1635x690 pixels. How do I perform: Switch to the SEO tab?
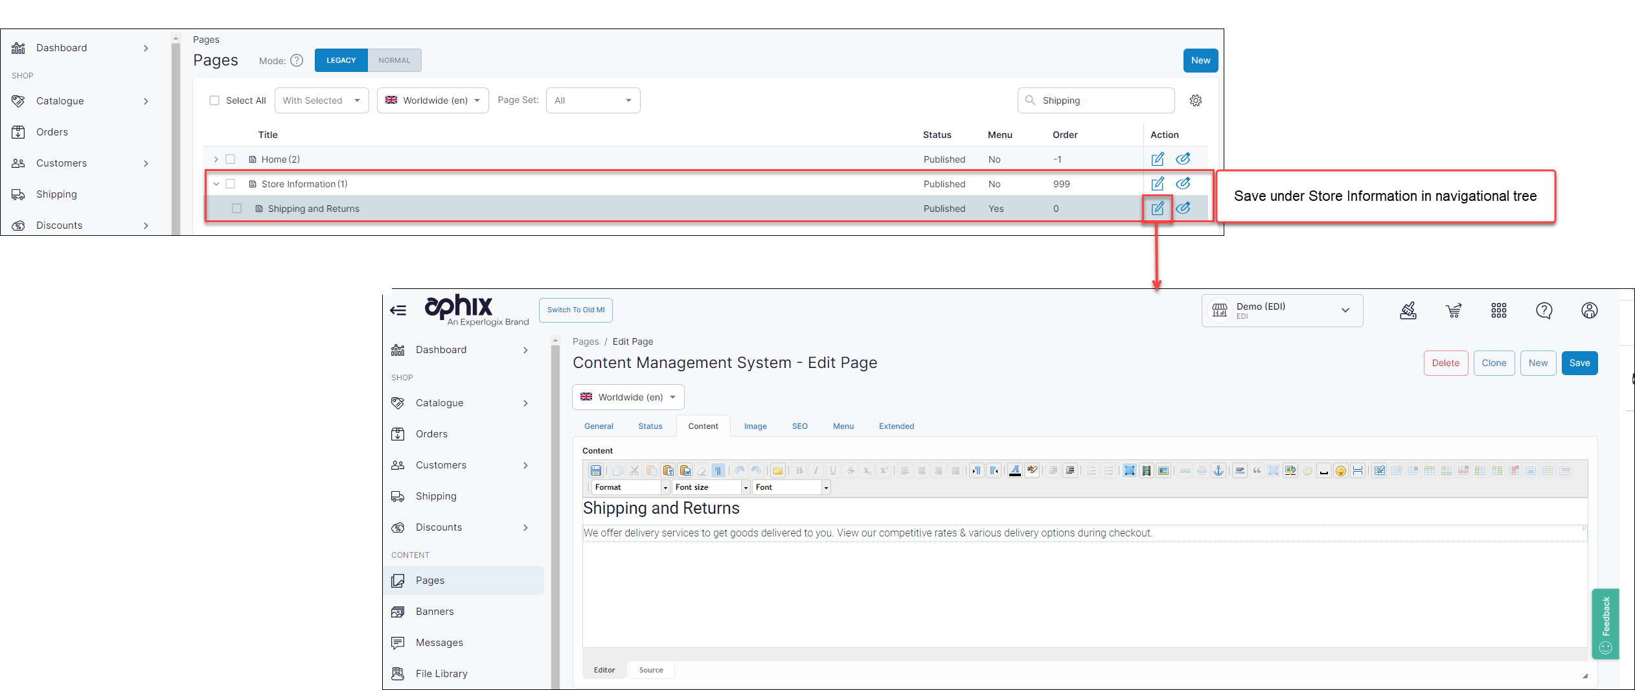(799, 426)
